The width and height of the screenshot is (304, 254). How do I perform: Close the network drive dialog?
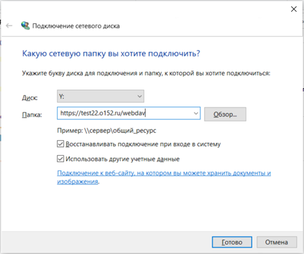[x=293, y=9]
